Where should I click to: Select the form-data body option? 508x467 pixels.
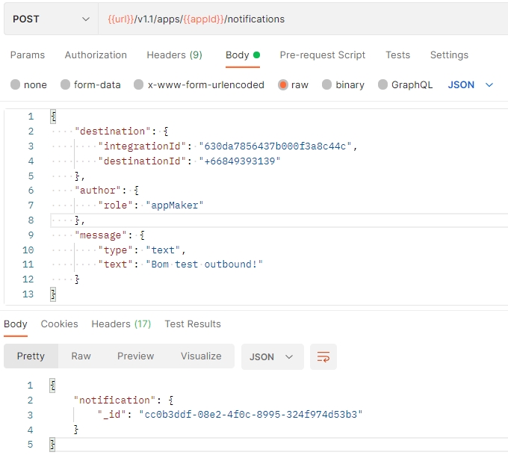66,85
